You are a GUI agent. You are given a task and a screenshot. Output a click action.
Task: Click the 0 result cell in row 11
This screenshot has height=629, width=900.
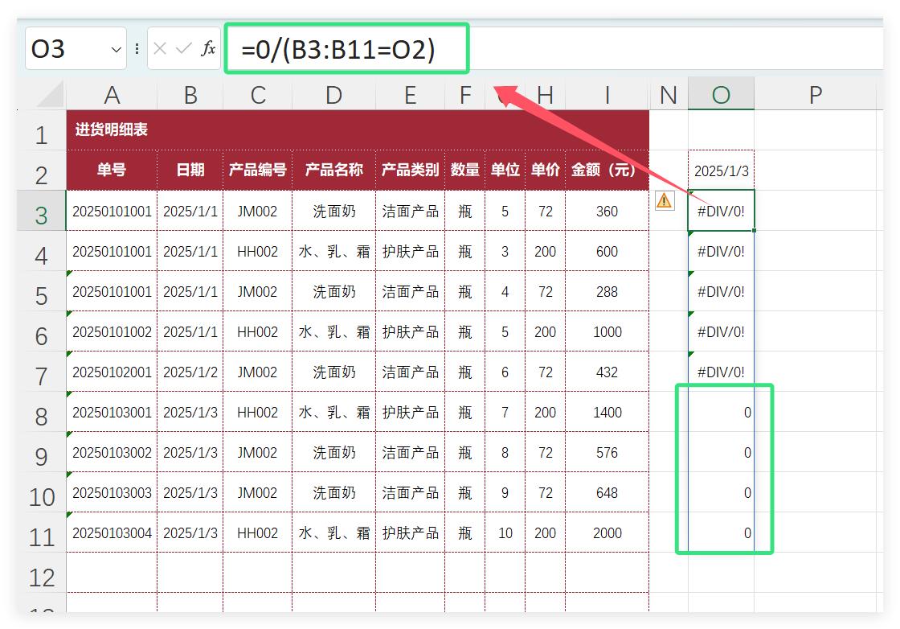pos(721,532)
